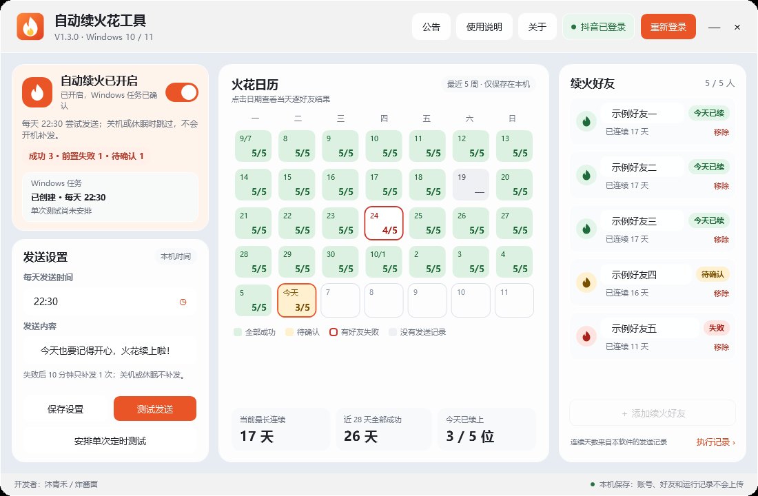The height and width of the screenshot is (496, 758).
Task: Close the application window
Action: pyautogui.click(x=737, y=27)
